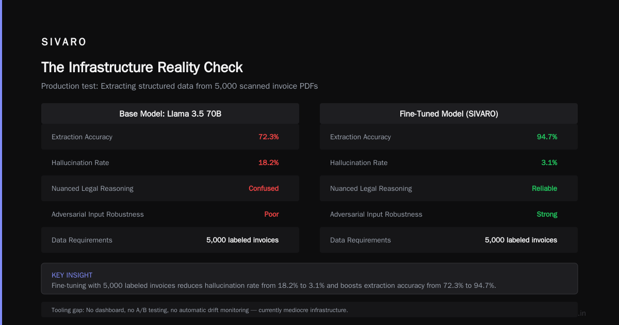
Task: Click the Base Model: Llama 3.5 70B header
Action: point(170,113)
